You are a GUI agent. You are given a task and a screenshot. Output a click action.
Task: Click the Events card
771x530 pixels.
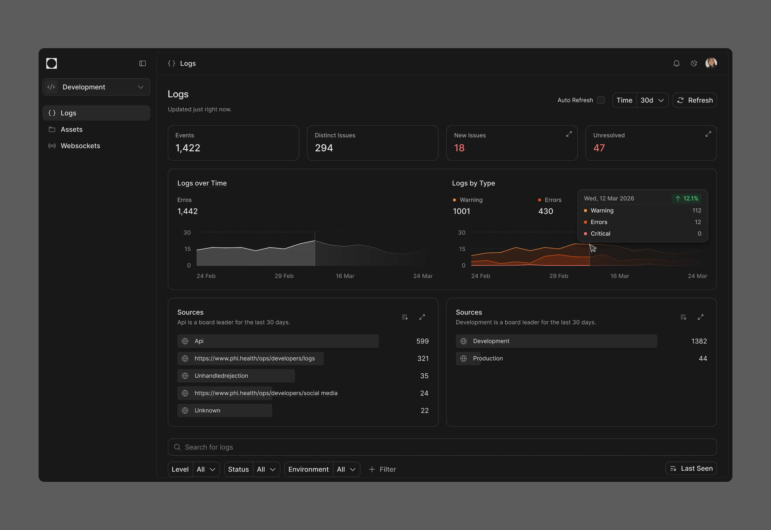(x=233, y=143)
